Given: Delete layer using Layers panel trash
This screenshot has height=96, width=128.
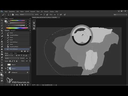Looking at the screenshot, I should tap(28, 85).
